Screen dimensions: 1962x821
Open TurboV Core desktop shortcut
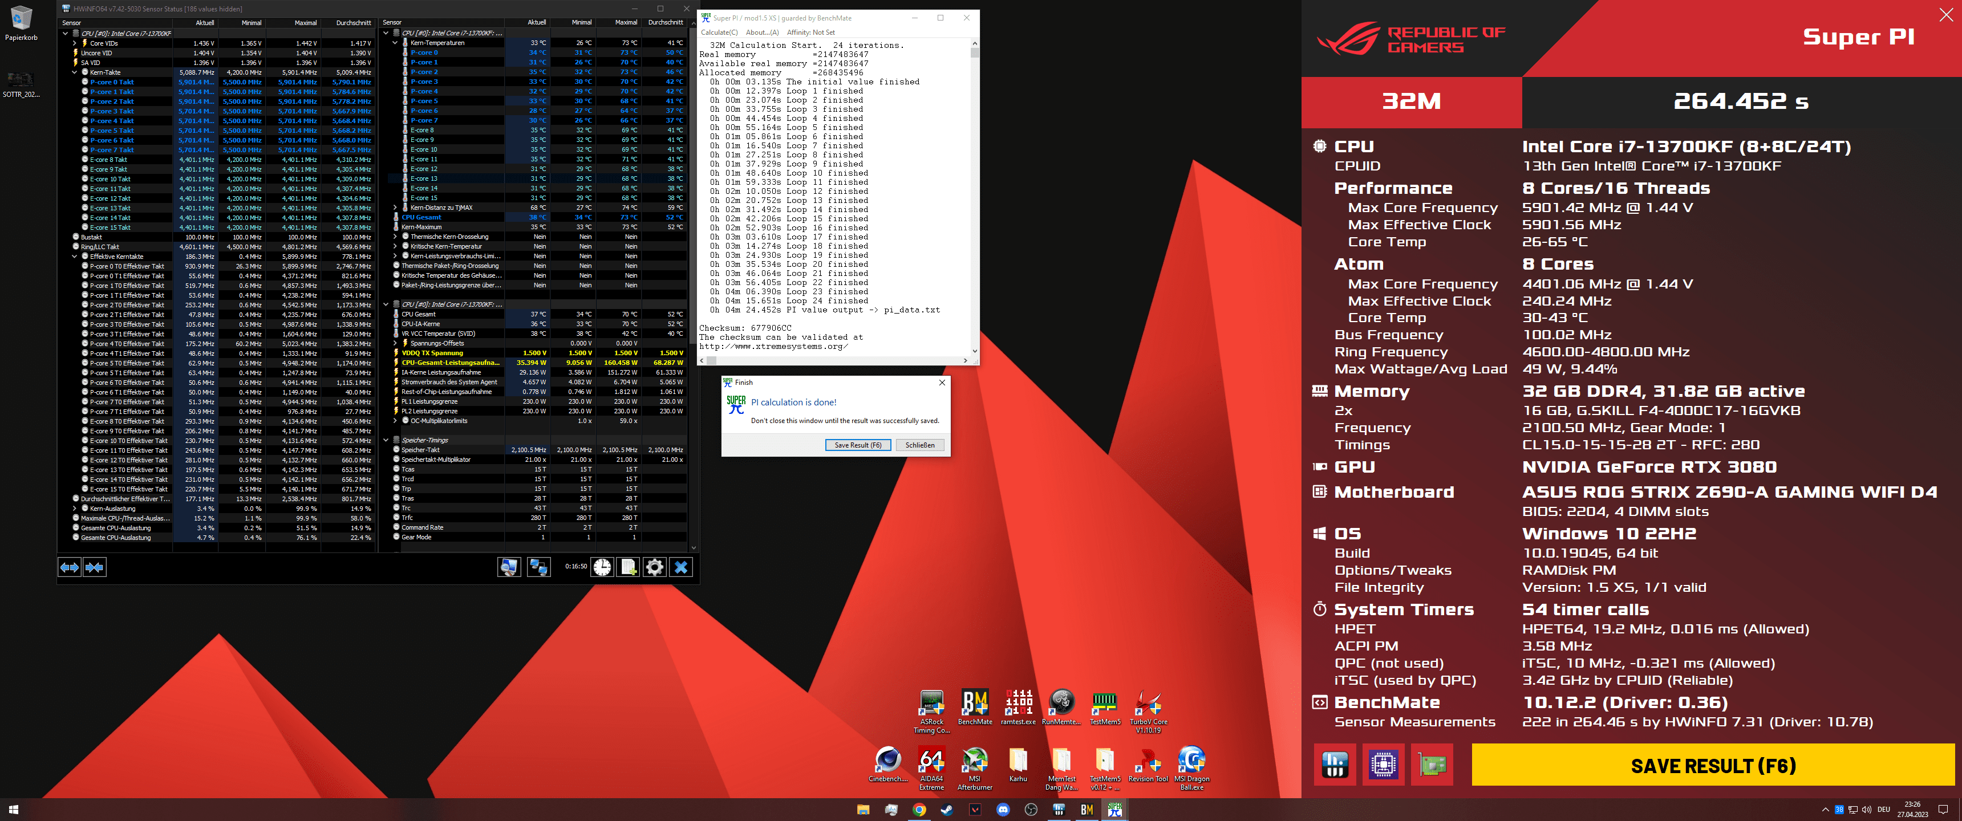(1149, 712)
